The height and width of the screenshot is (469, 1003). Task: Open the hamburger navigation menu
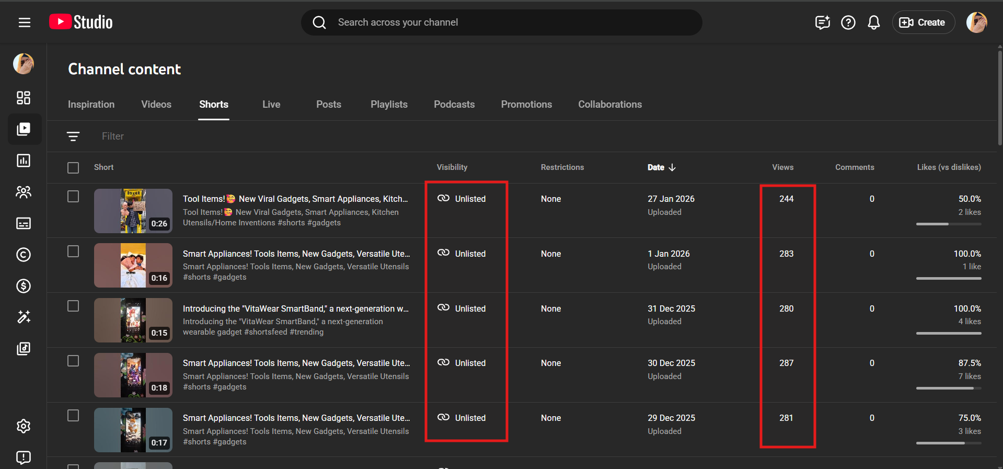24,22
